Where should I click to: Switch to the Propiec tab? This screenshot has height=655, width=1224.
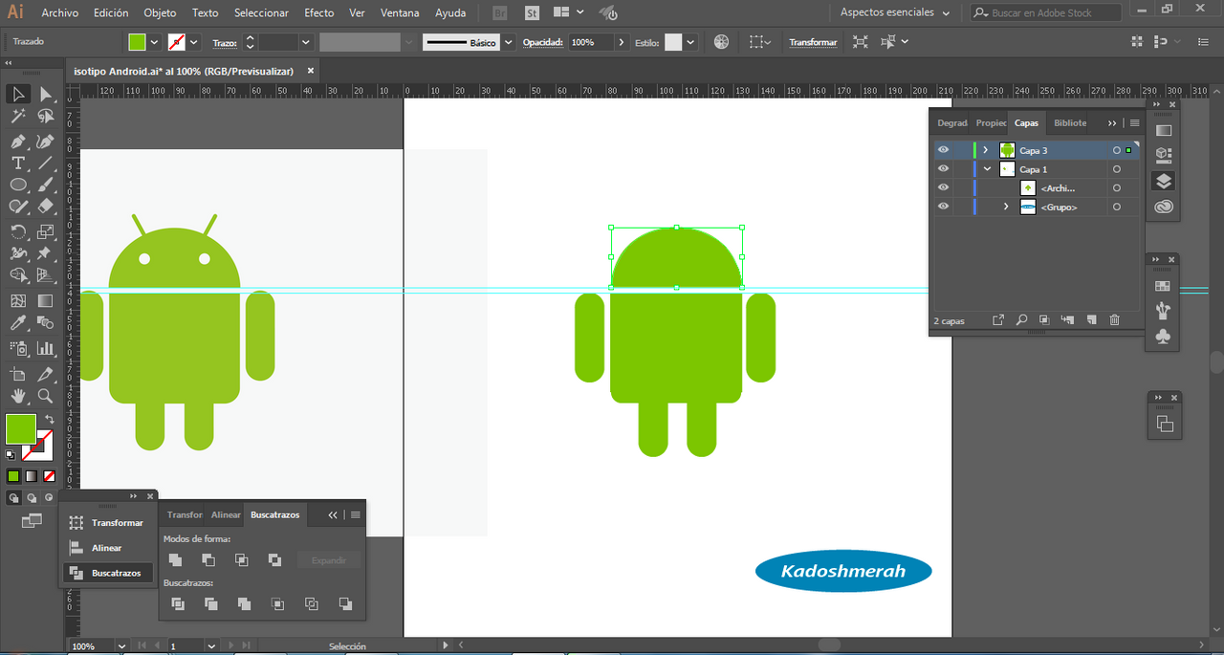[991, 123]
